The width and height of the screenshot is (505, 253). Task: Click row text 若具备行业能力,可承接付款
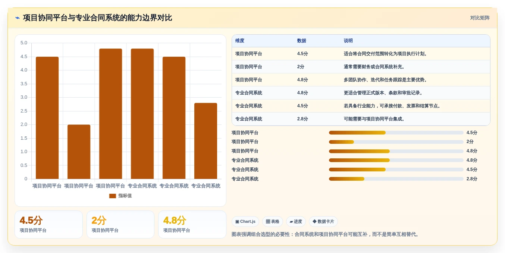click(392, 106)
